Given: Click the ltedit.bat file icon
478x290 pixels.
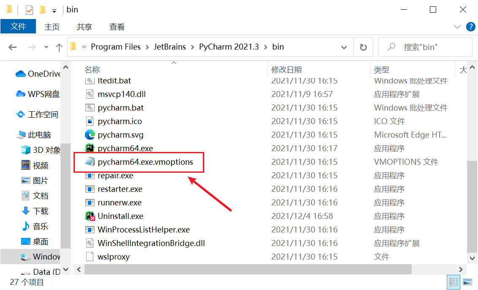Looking at the screenshot, I should click(x=90, y=80).
